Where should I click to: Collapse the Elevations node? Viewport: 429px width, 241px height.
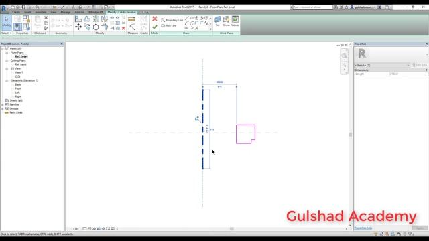point(7,80)
